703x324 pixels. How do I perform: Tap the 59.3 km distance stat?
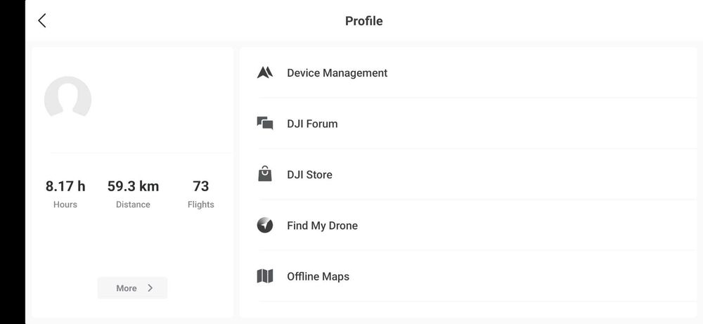pyautogui.click(x=133, y=186)
